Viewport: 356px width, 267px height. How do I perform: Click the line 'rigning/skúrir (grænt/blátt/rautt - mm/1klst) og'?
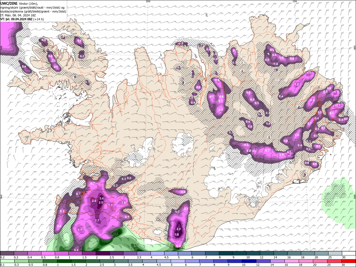click(33, 7)
